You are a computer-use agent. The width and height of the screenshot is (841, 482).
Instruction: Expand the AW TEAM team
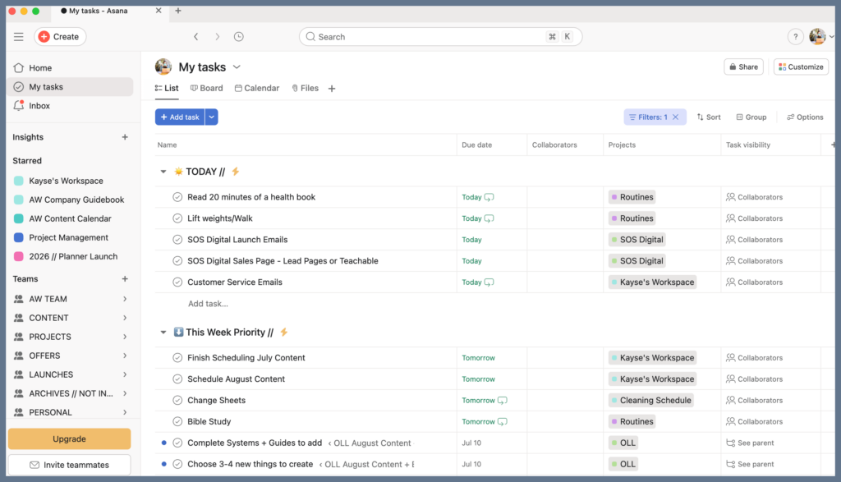click(x=125, y=299)
